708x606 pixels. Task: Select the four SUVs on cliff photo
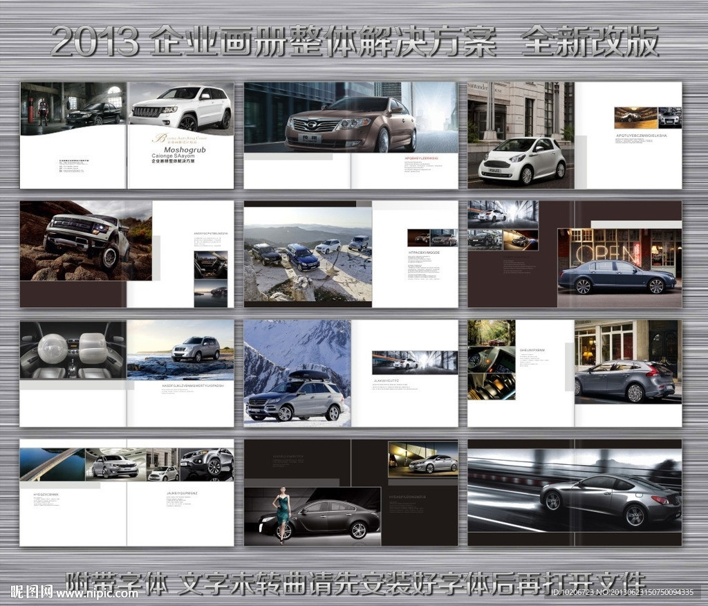click(308, 255)
